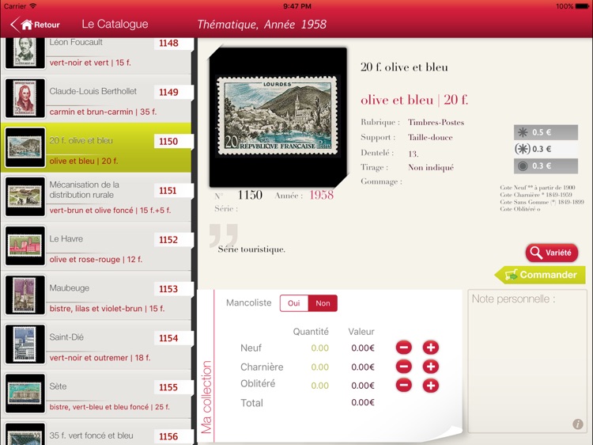Viewport: 593px width, 445px height.
Task: Open the Variété search button
Action: (552, 253)
